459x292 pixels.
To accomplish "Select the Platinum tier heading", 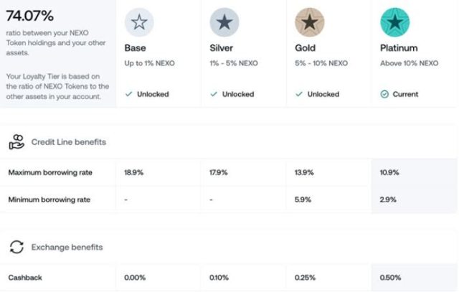I will point(399,49).
